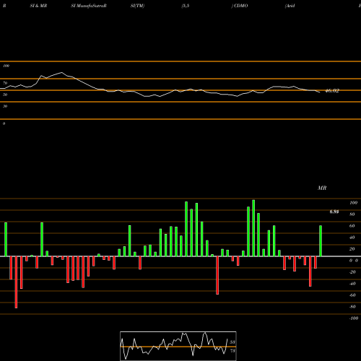This screenshot has width=361, height=361.
Task: Click the ') CDMO' ticker text
Action: 240,6
